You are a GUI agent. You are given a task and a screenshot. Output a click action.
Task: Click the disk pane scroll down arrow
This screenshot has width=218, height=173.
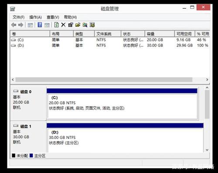(x=207, y=150)
